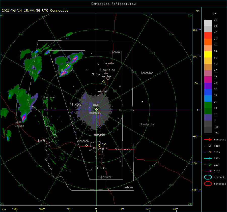This screenshot has width=227, height=212.
Task: Pick the bright yellow 54 dBZ swatch
Action: coord(208,54)
